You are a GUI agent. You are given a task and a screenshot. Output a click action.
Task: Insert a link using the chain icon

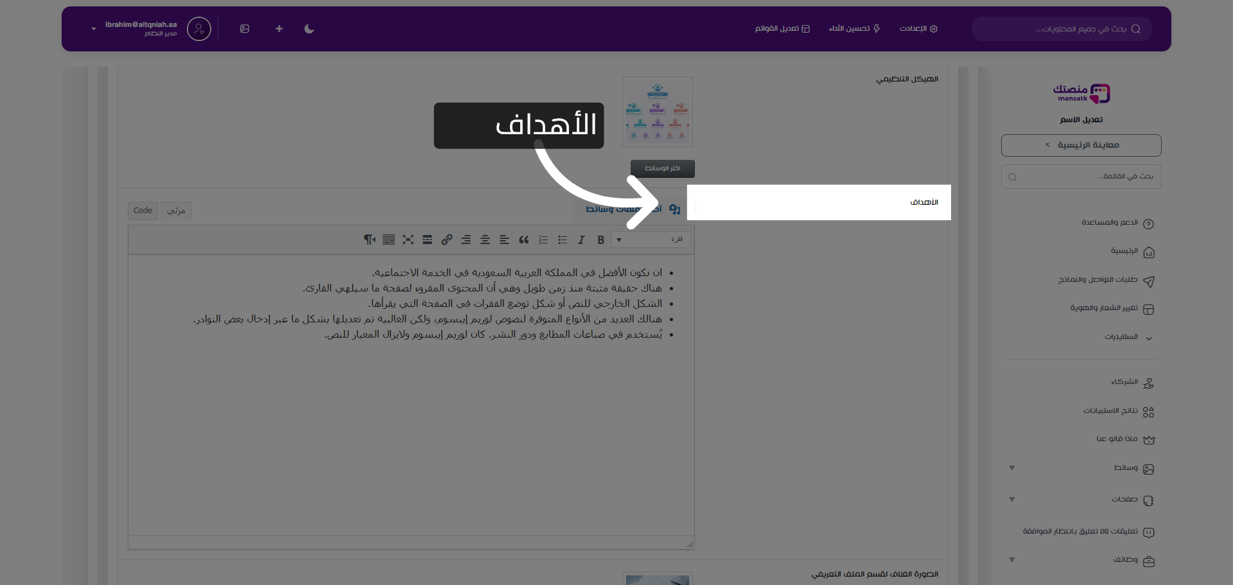pyautogui.click(x=447, y=240)
